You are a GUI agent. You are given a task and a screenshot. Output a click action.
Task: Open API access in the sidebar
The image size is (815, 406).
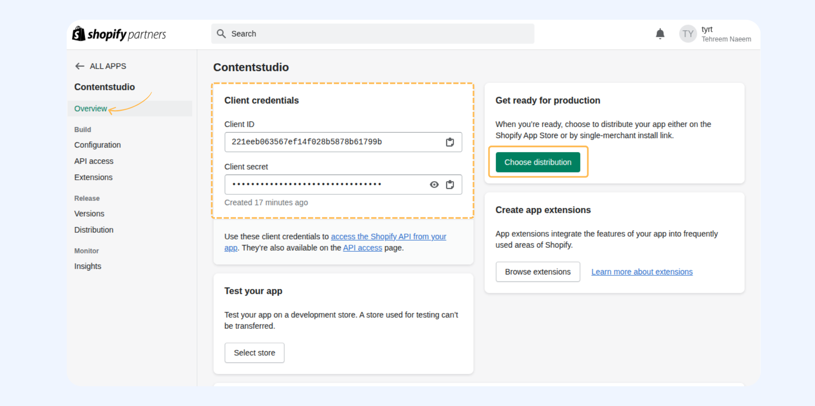tap(94, 161)
